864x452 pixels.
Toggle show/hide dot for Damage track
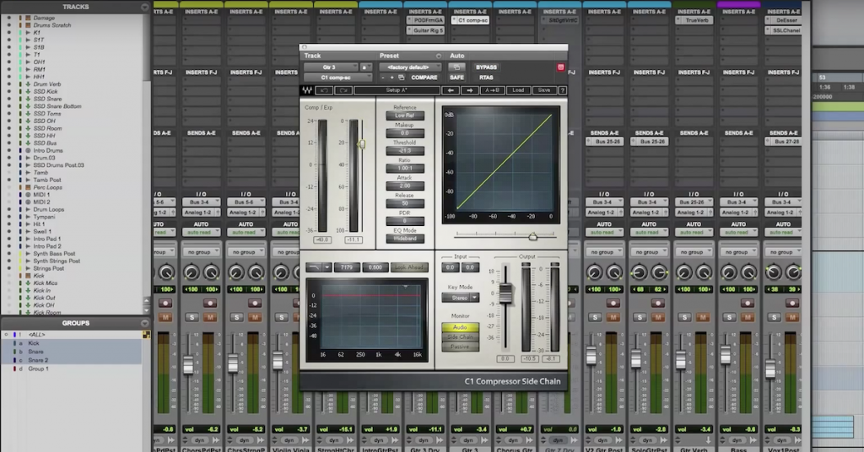[8, 18]
